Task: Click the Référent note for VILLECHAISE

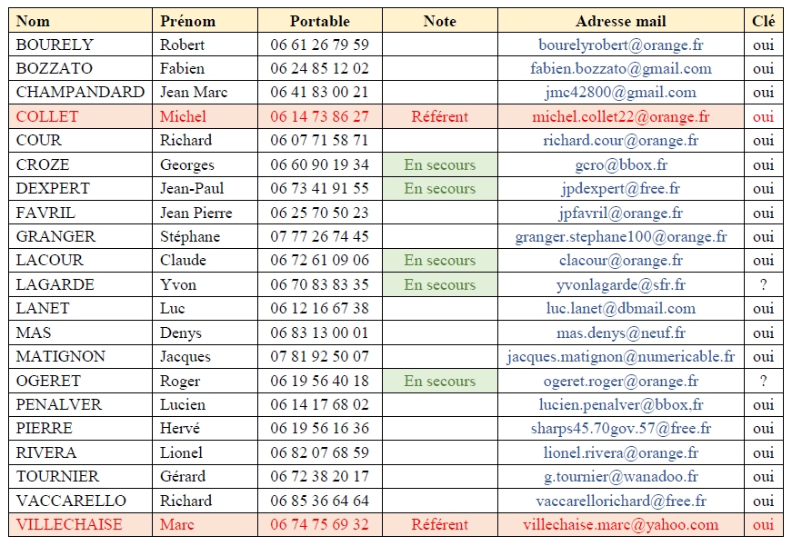Action: point(439,525)
